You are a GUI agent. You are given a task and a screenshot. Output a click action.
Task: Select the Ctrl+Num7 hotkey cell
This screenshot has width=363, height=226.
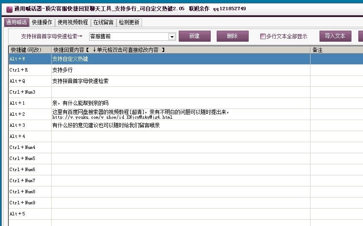tap(30, 181)
